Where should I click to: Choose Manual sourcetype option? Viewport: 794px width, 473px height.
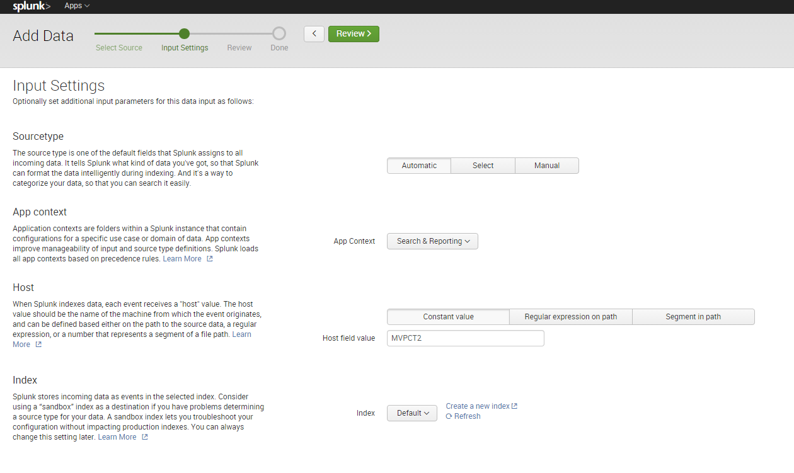(x=547, y=166)
